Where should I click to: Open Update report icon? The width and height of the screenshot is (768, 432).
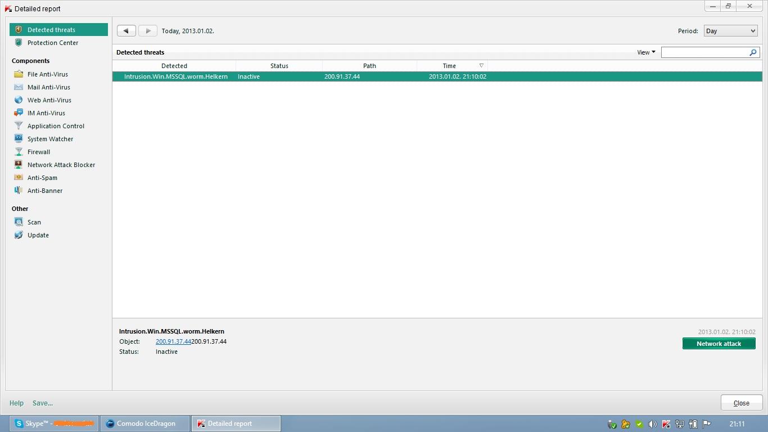(x=19, y=235)
